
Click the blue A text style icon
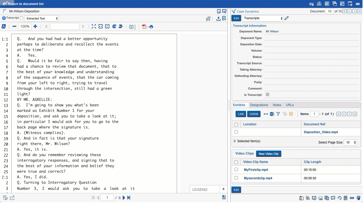4,26
